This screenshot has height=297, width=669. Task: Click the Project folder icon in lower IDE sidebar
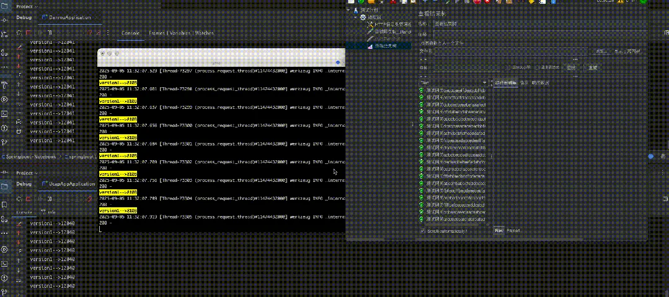[4, 186]
